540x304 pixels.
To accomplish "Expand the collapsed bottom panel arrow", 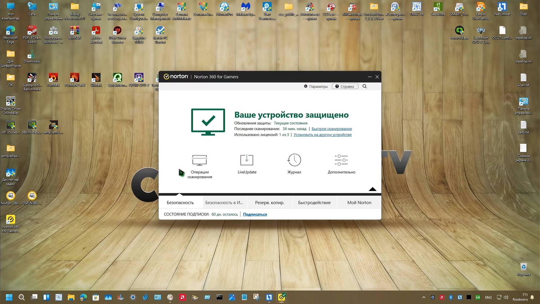I will tap(372, 189).
